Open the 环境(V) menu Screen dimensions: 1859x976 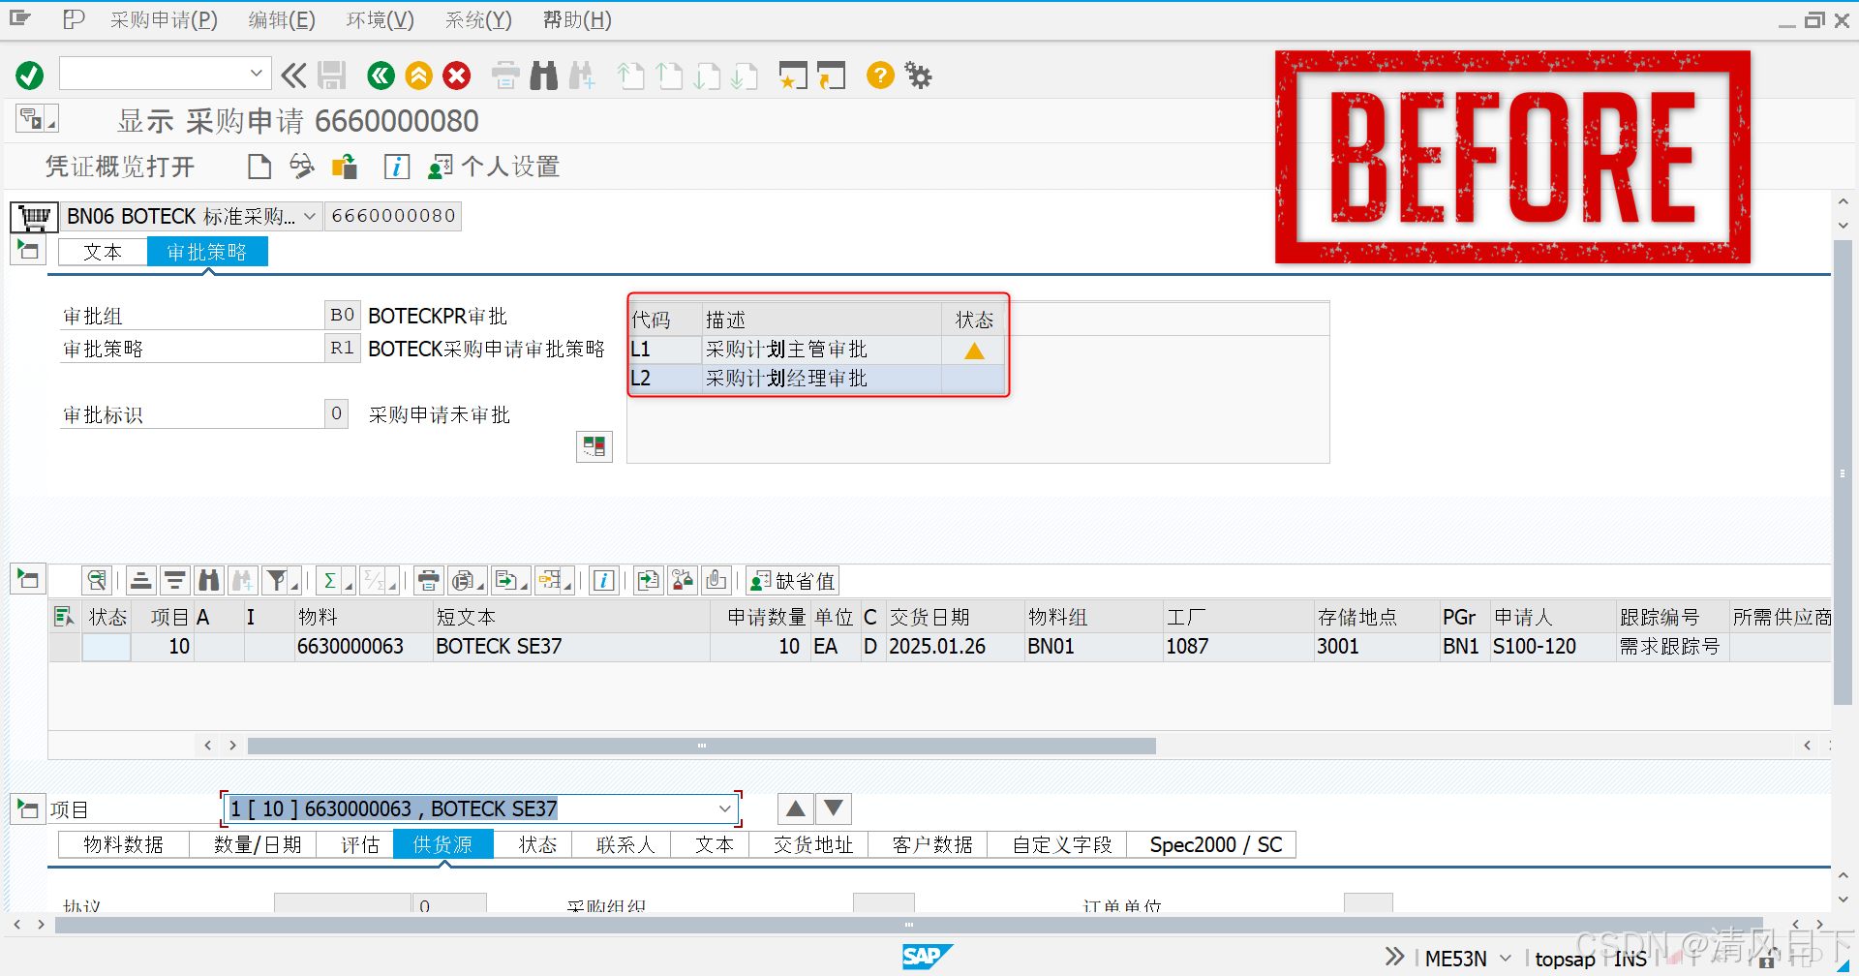tap(379, 19)
